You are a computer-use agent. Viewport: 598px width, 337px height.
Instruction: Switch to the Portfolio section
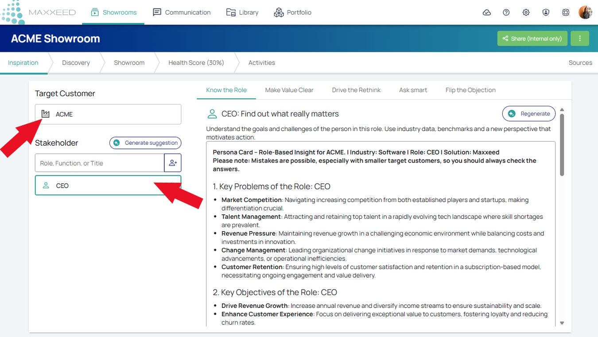coord(292,12)
